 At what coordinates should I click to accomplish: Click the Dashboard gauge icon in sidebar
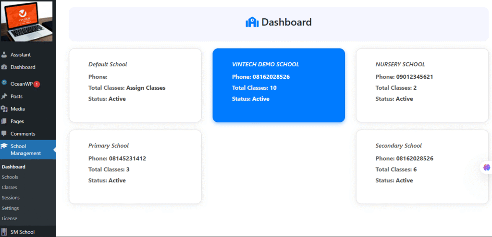pyautogui.click(x=4, y=67)
